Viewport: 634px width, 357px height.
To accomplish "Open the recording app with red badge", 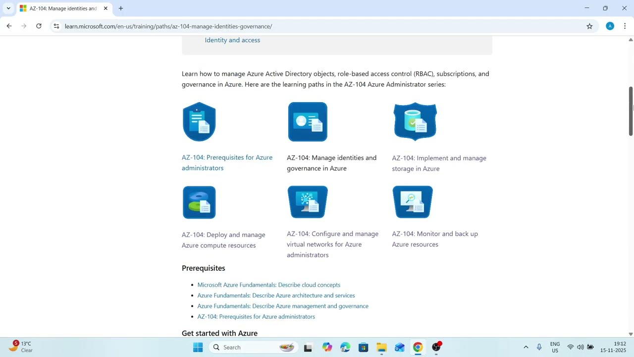I will pos(436,347).
